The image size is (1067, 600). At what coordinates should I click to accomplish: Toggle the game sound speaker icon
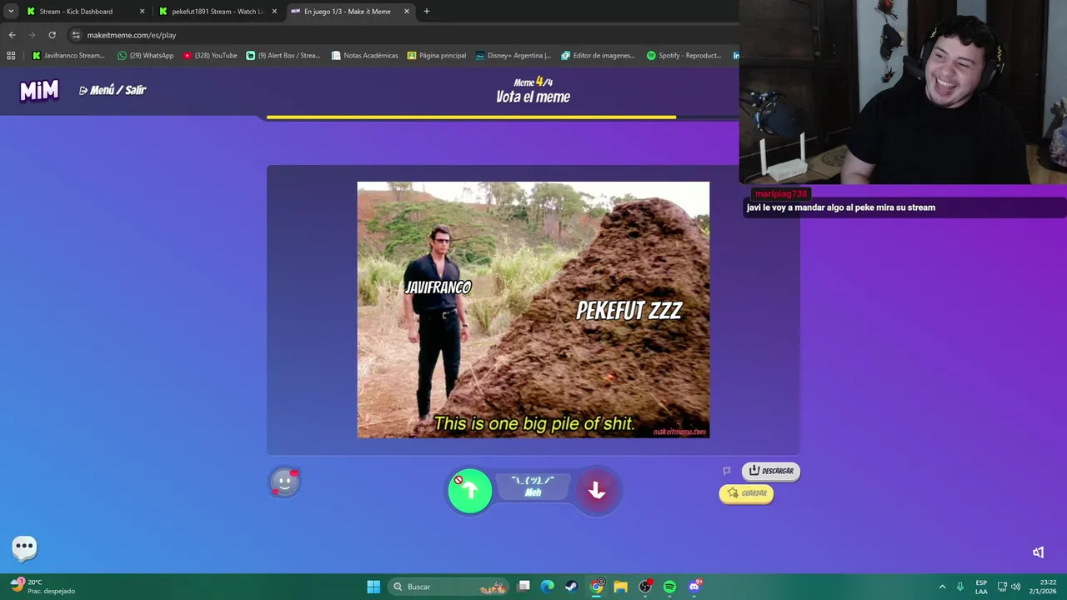(1039, 552)
